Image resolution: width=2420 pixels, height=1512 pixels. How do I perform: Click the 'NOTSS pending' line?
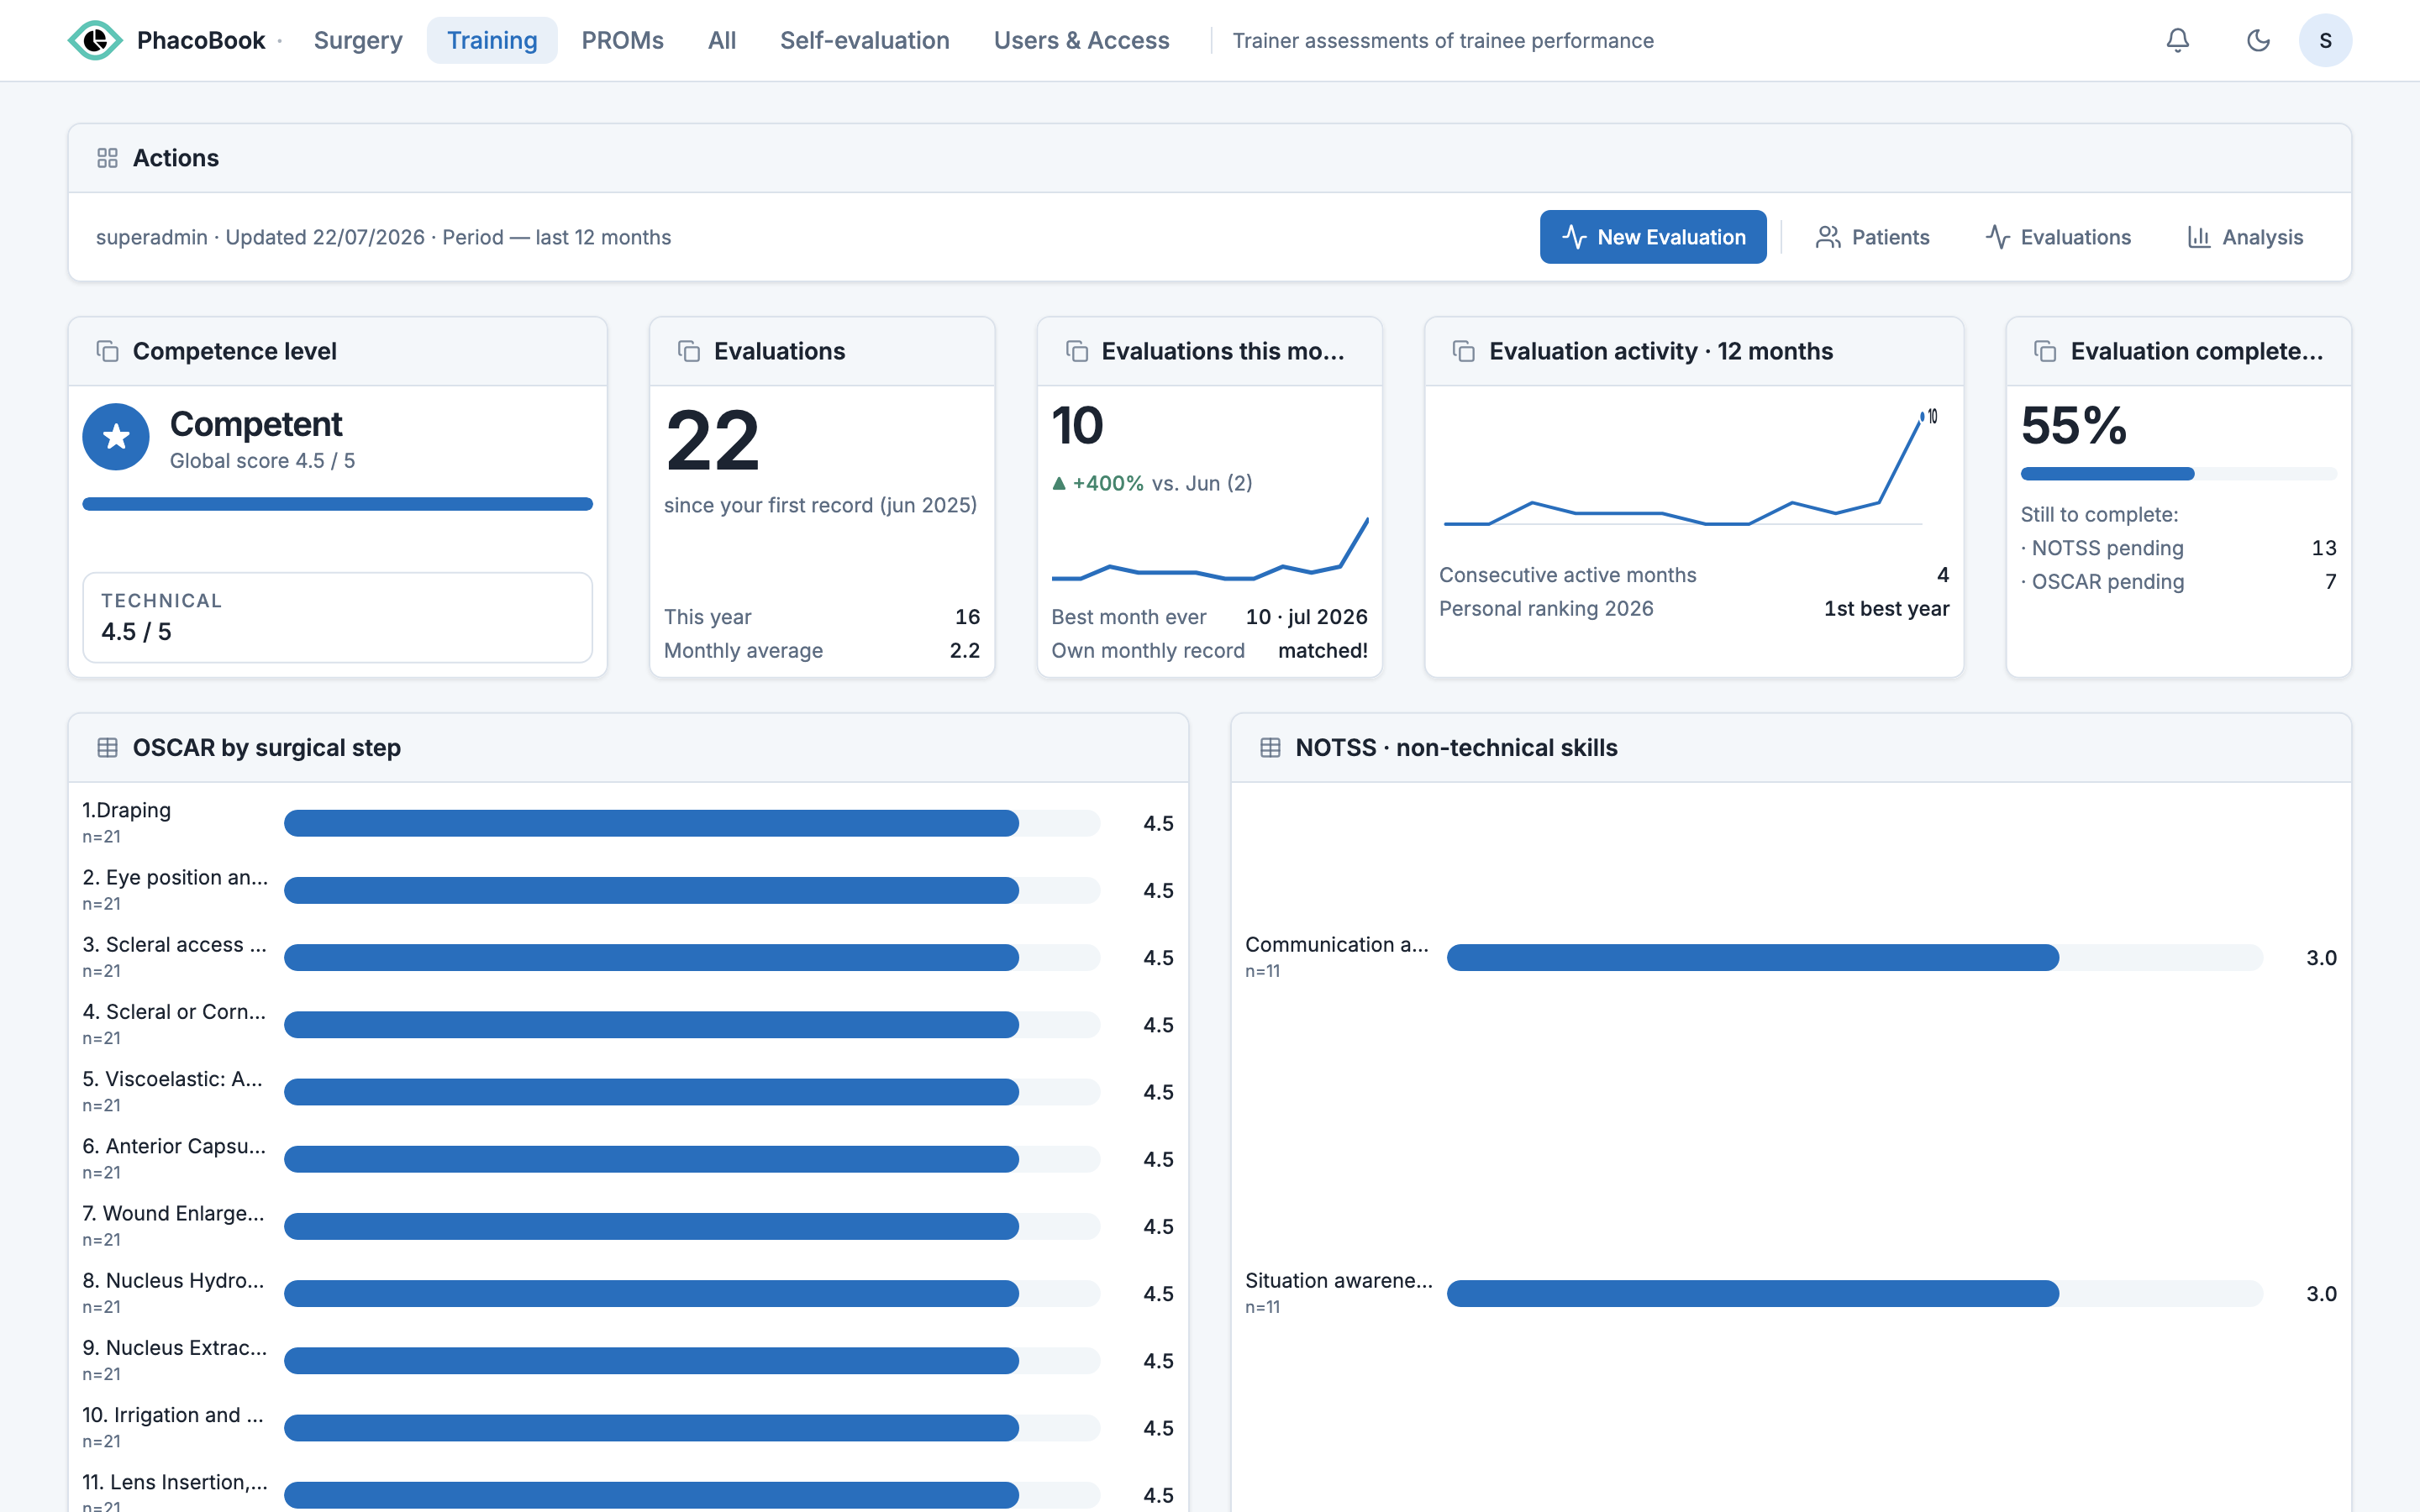click(x=2179, y=548)
